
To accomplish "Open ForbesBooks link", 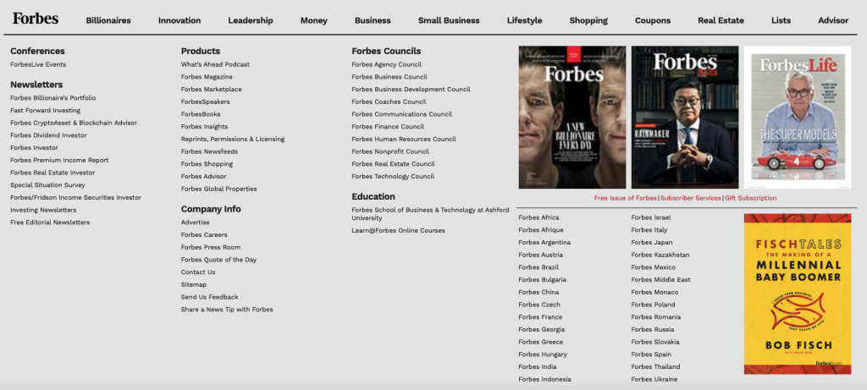I will coord(201,114).
